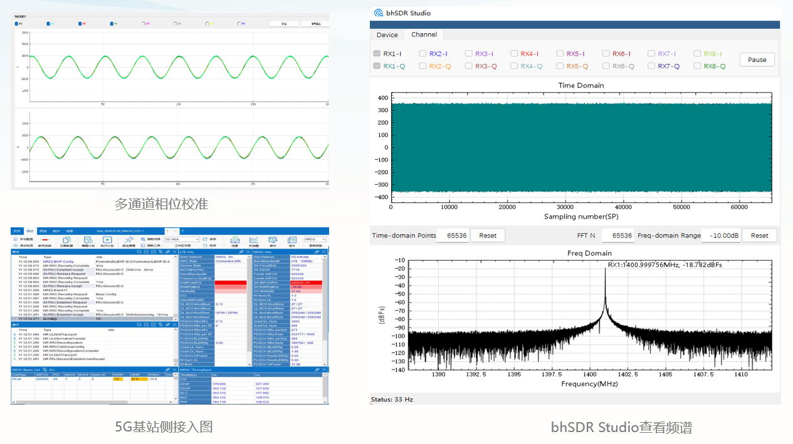Viewport: 793px width, 444px height.
Task: Click the lock screen pushpin toolbar icon
Action: pyautogui.click(x=128, y=240)
